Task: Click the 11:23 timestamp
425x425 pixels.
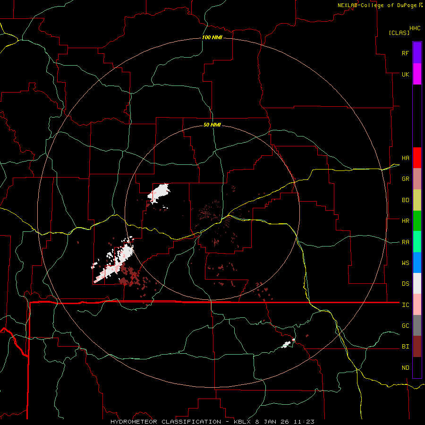Action: [x=305, y=422]
